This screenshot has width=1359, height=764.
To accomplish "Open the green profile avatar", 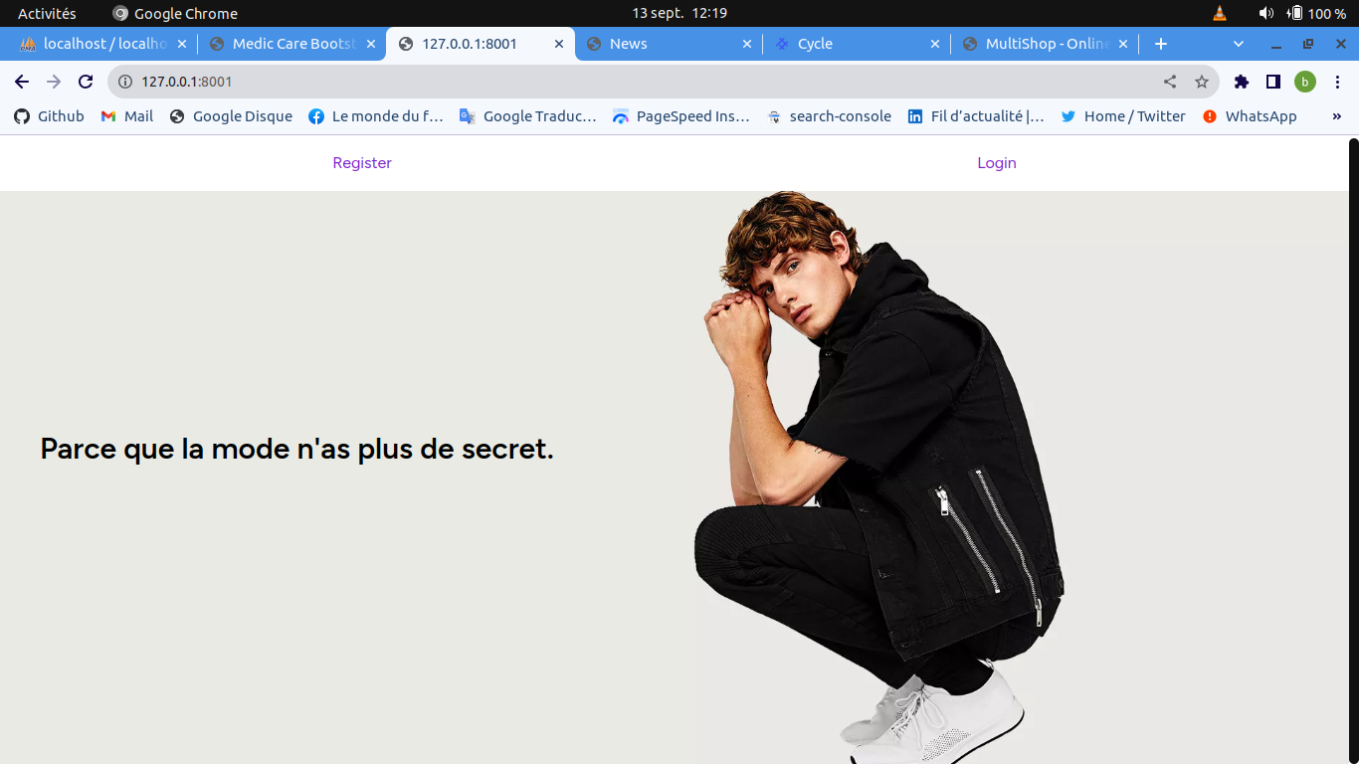I will [x=1305, y=82].
